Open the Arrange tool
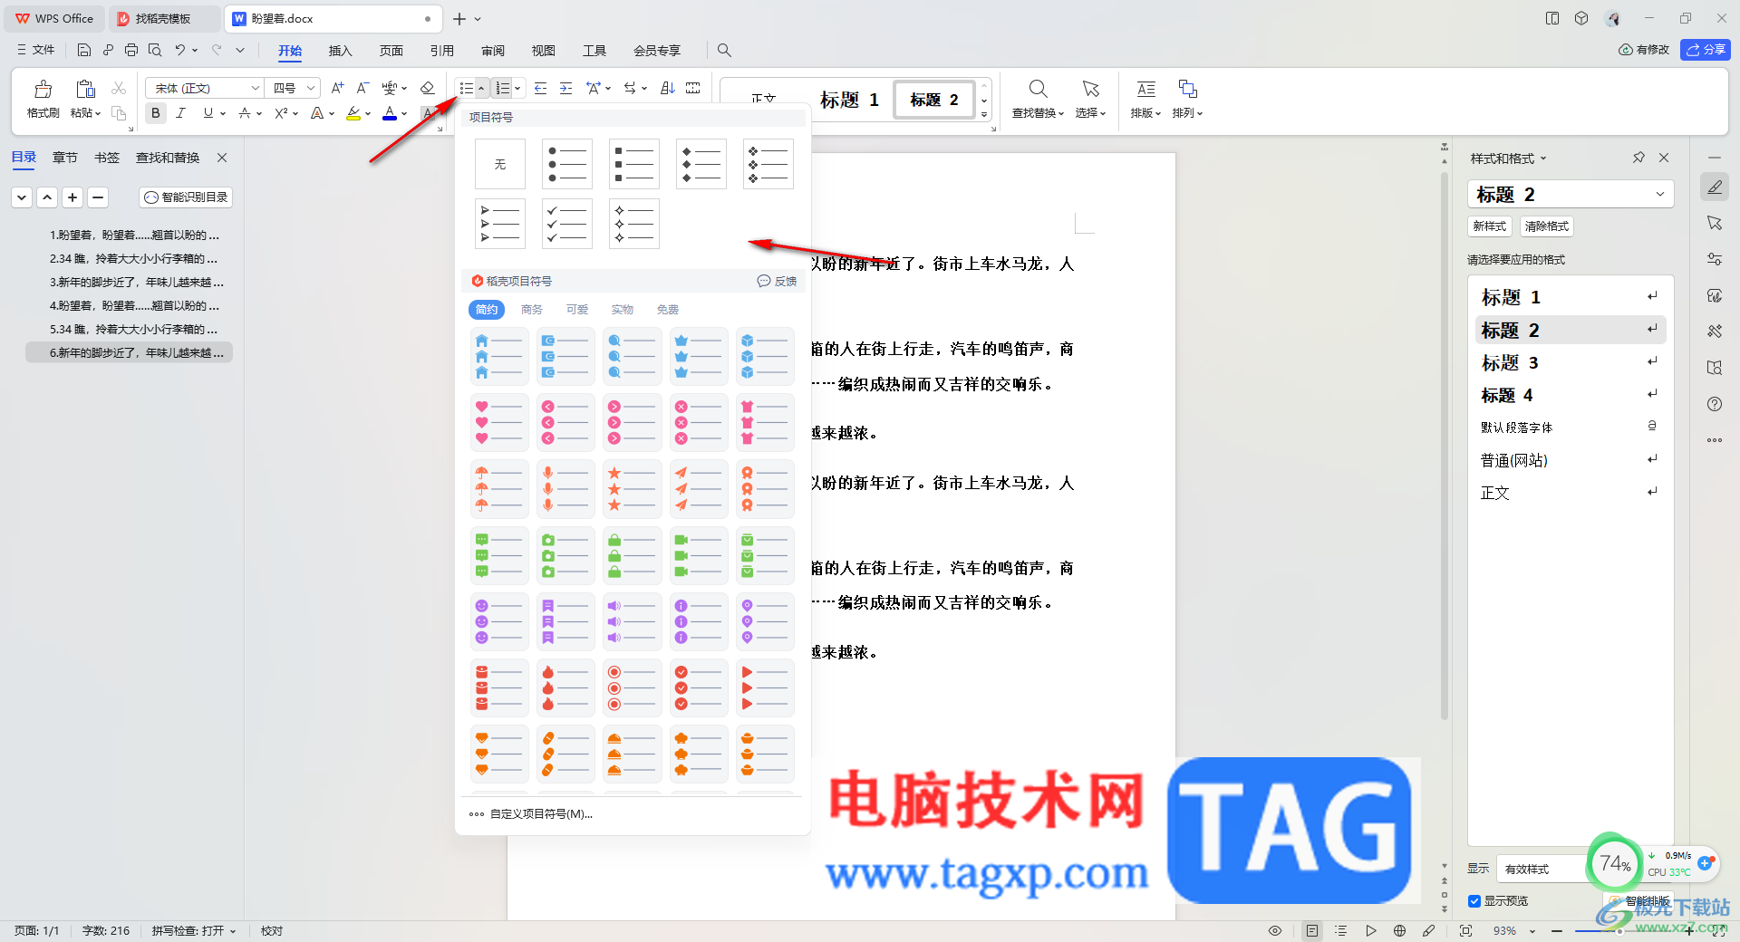Viewport: 1740px width, 942px height. tap(1187, 98)
